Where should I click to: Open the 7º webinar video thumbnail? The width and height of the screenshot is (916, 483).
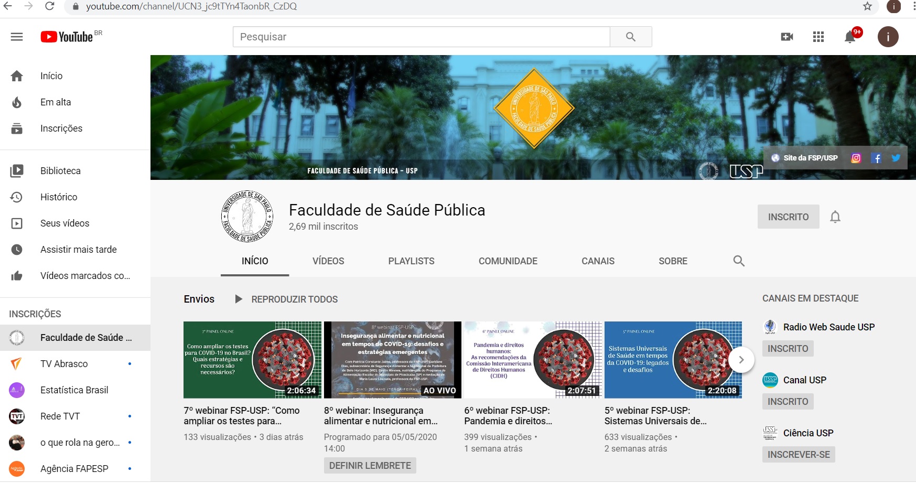(x=252, y=360)
